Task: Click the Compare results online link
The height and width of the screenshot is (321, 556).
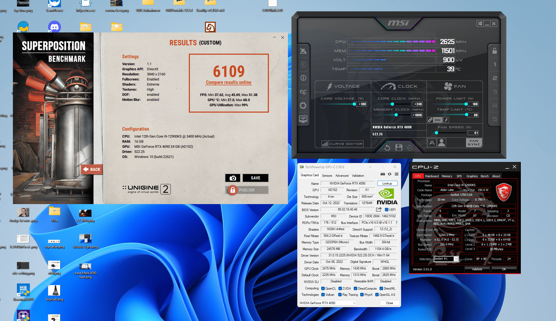Action: [229, 83]
